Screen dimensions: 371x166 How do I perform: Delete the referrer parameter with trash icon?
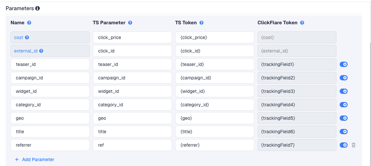(354, 145)
